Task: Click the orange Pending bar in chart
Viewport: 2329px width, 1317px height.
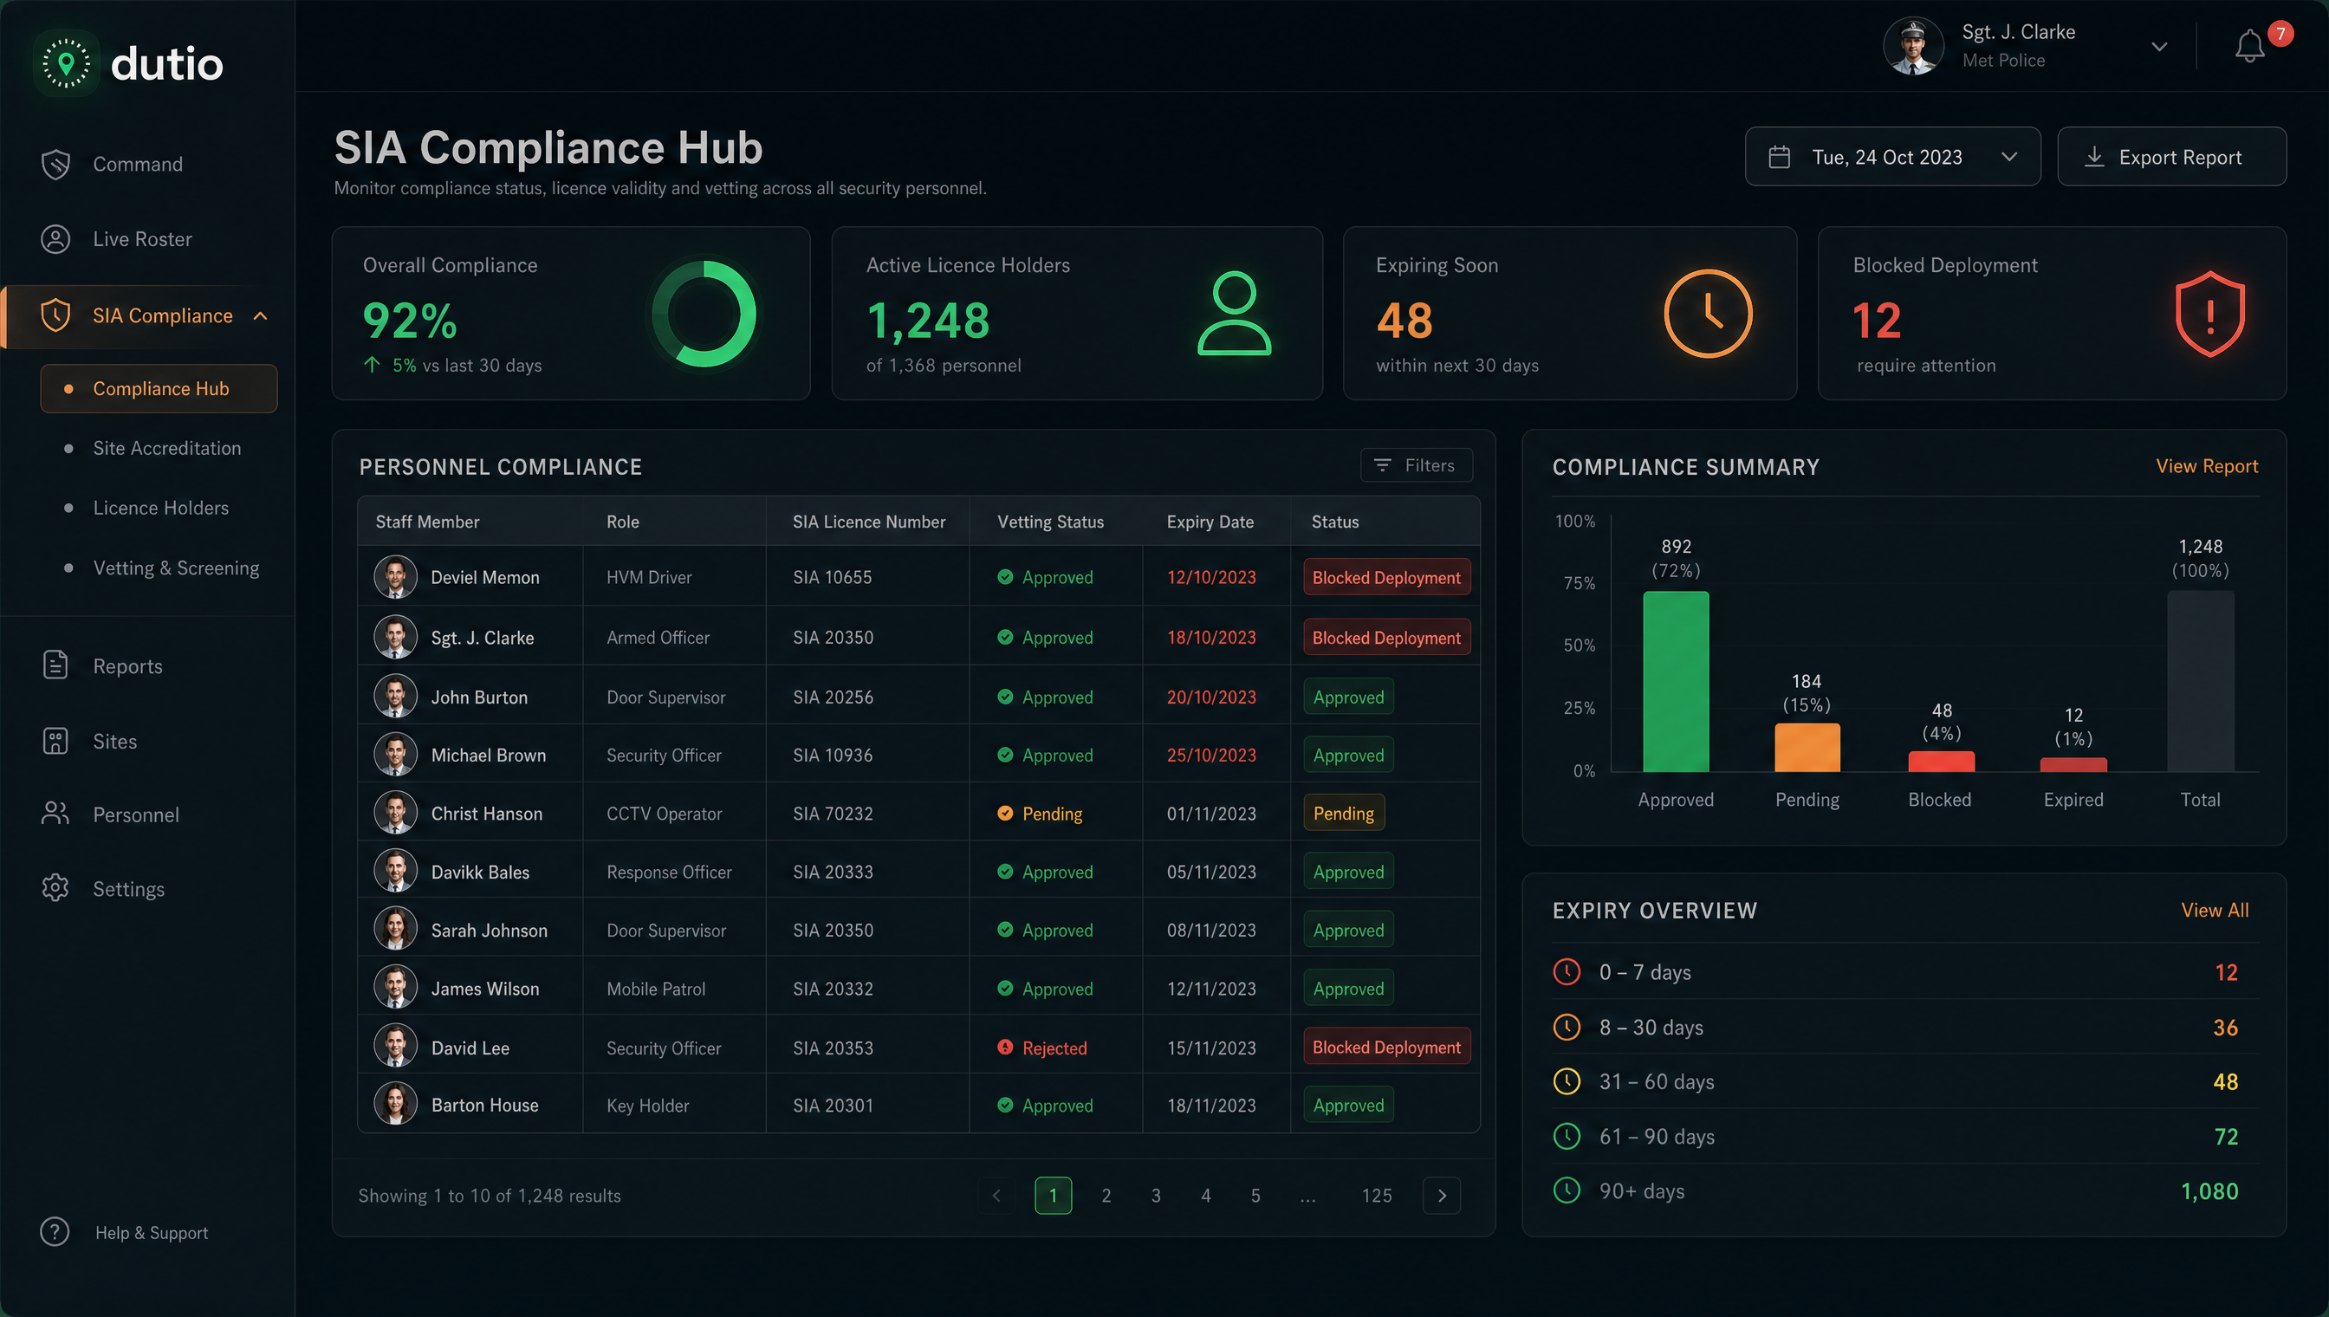Action: [x=1807, y=747]
